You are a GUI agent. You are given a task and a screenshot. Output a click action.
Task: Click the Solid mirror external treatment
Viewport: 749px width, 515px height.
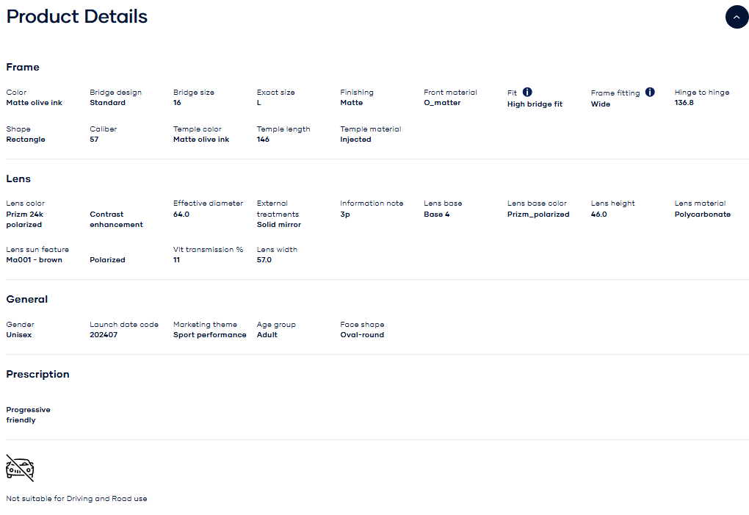tap(278, 225)
